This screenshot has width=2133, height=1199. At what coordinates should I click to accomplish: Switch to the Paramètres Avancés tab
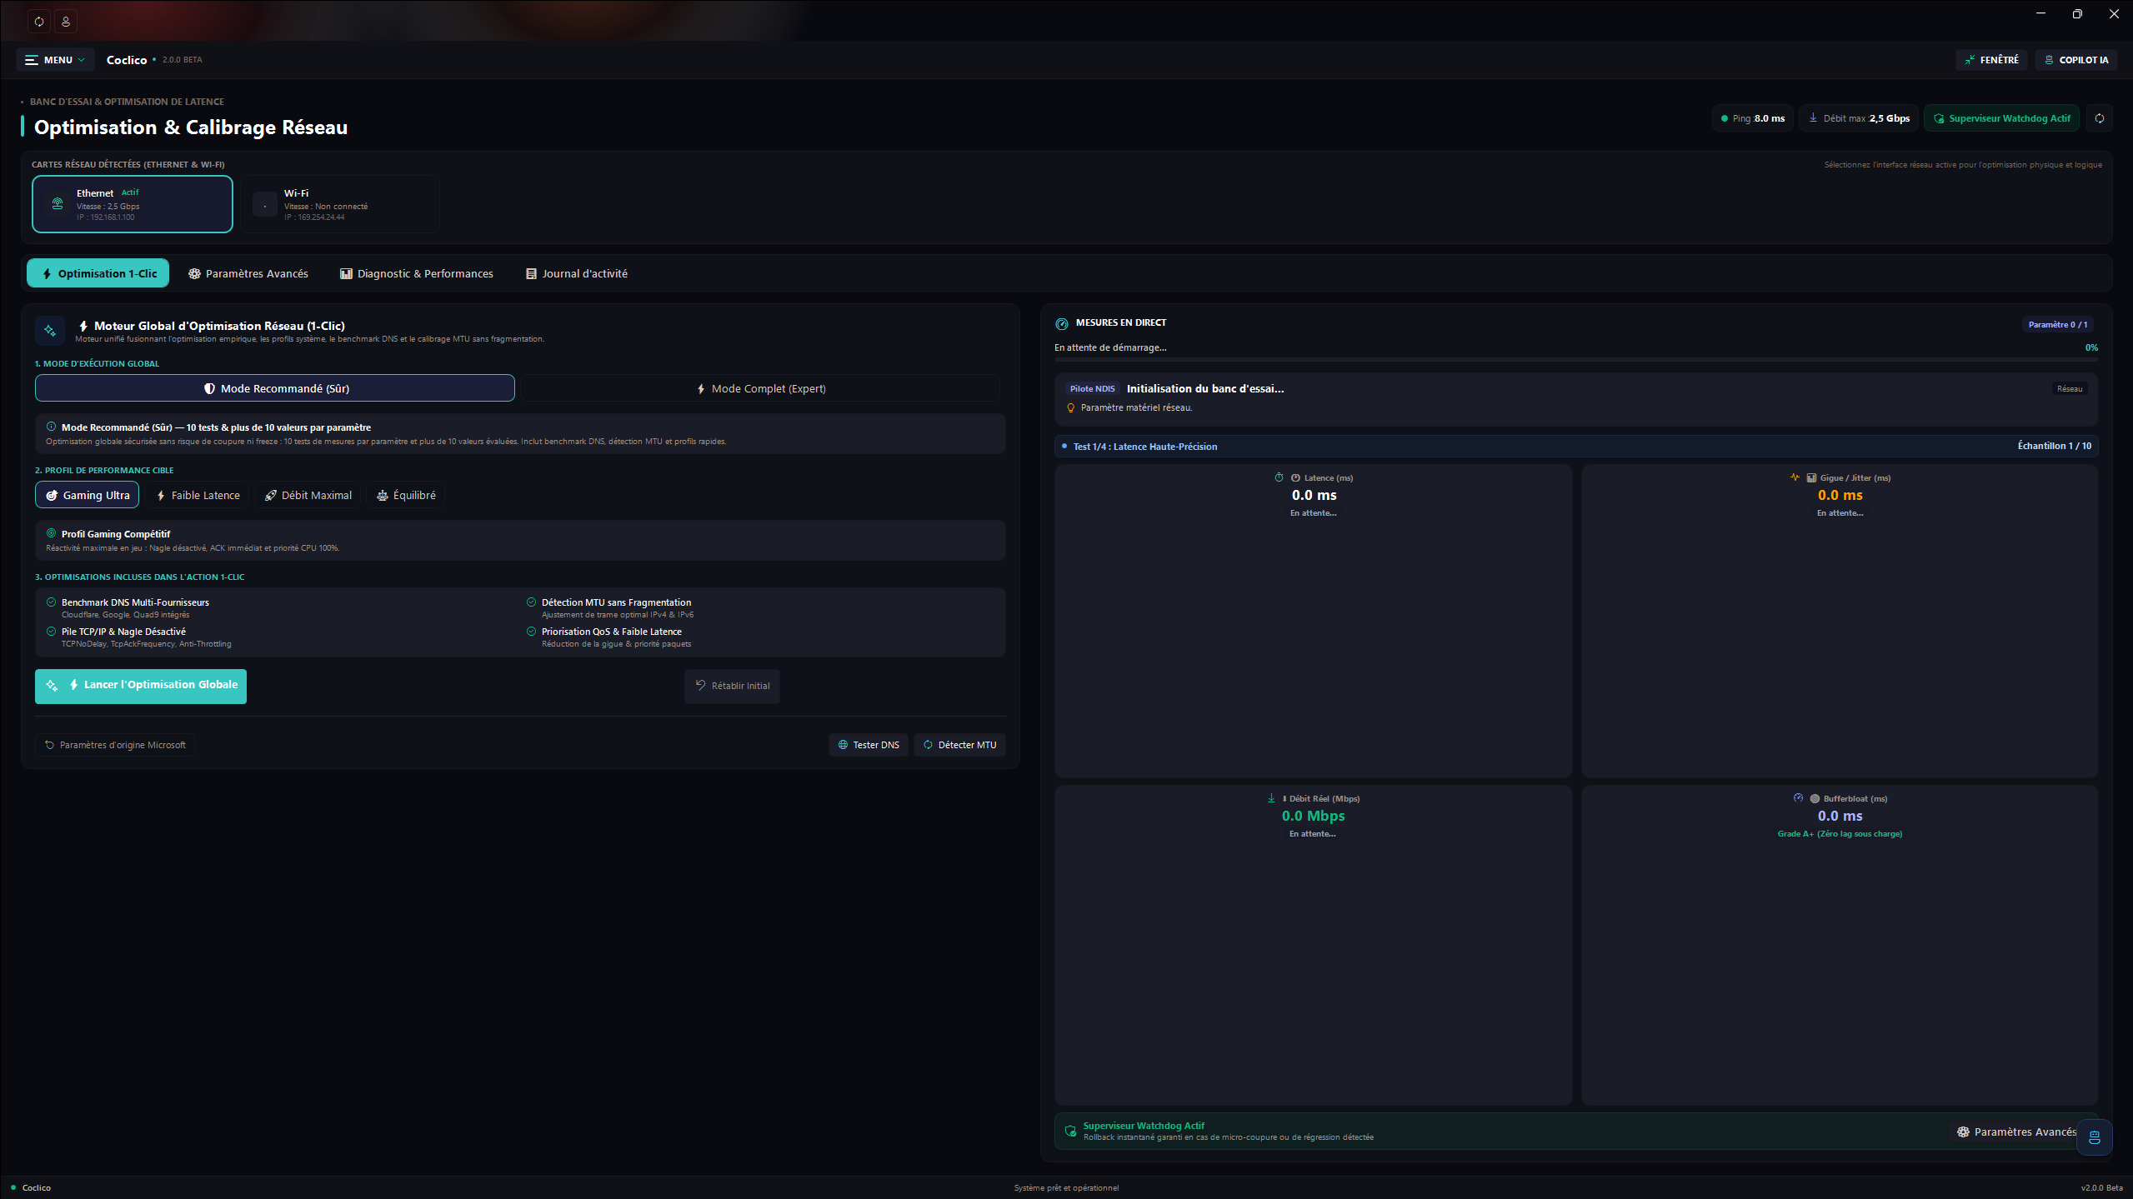pyautogui.click(x=248, y=273)
